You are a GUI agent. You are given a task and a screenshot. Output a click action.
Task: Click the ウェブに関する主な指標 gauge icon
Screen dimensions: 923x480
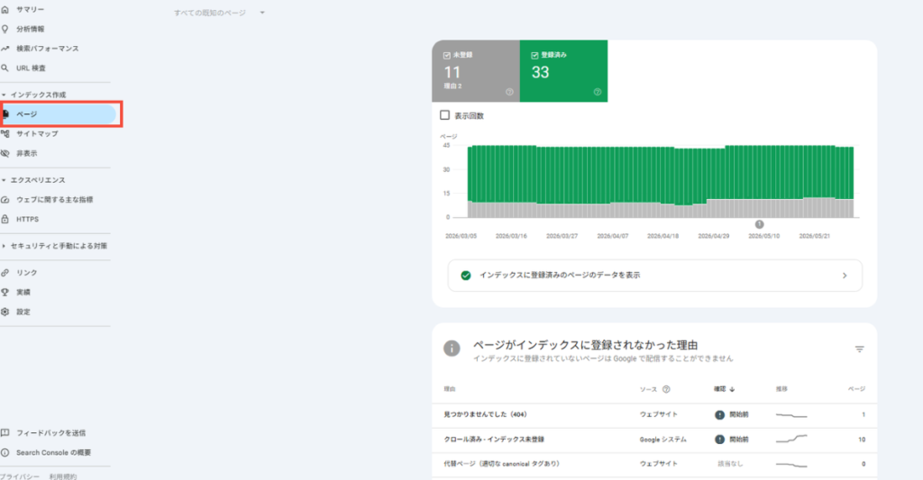coord(5,199)
